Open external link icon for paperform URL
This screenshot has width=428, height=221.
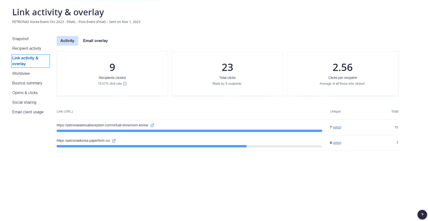114,141
